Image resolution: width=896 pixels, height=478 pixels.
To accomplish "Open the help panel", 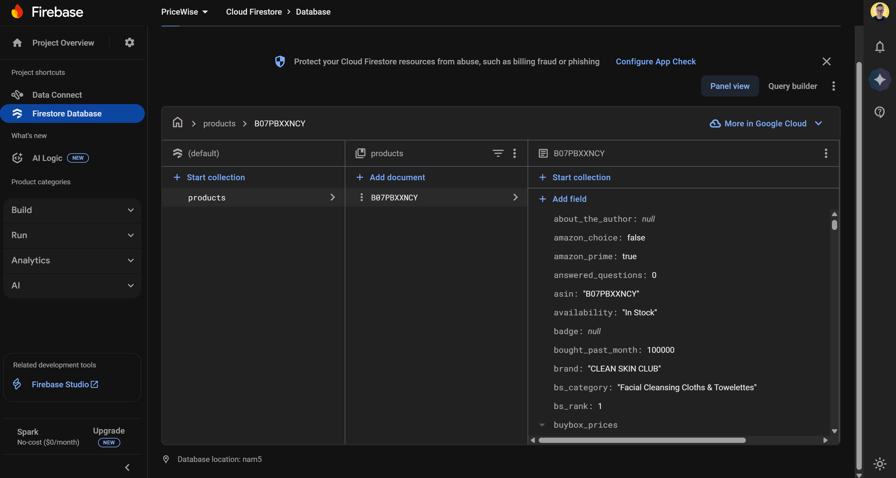I will (x=879, y=112).
